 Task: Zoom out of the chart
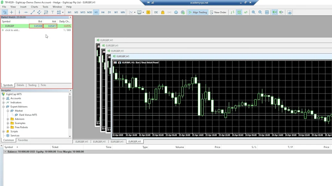260,12
